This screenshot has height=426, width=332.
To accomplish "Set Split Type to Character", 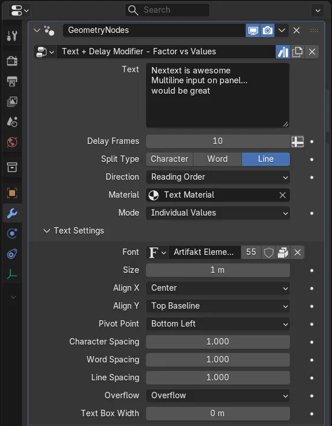I will (169, 159).
